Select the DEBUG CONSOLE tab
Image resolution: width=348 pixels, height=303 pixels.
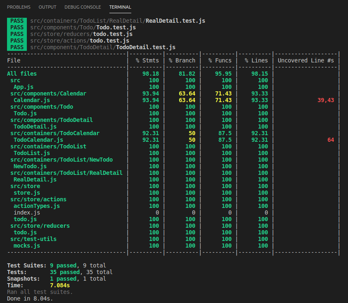click(83, 7)
